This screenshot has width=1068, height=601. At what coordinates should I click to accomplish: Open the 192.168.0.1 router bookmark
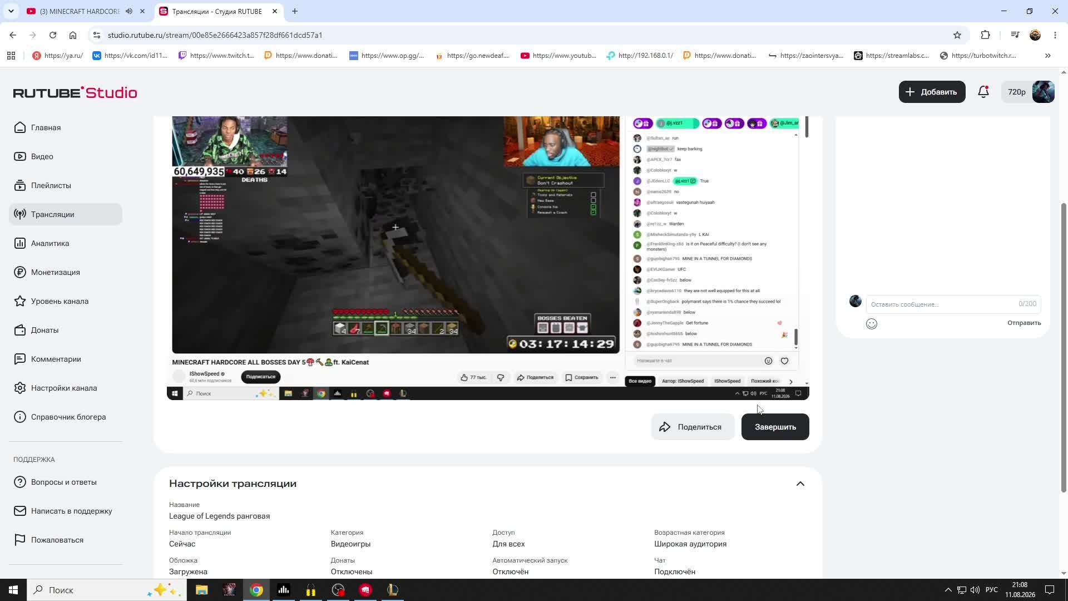[640, 56]
